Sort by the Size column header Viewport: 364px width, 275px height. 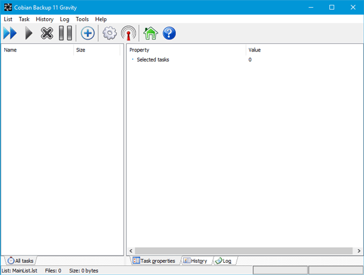(97, 50)
